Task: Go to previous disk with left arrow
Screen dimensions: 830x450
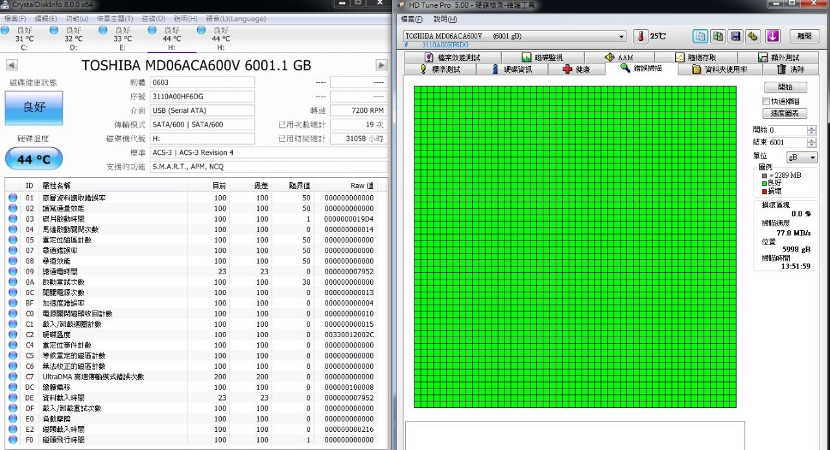Action: [12, 65]
